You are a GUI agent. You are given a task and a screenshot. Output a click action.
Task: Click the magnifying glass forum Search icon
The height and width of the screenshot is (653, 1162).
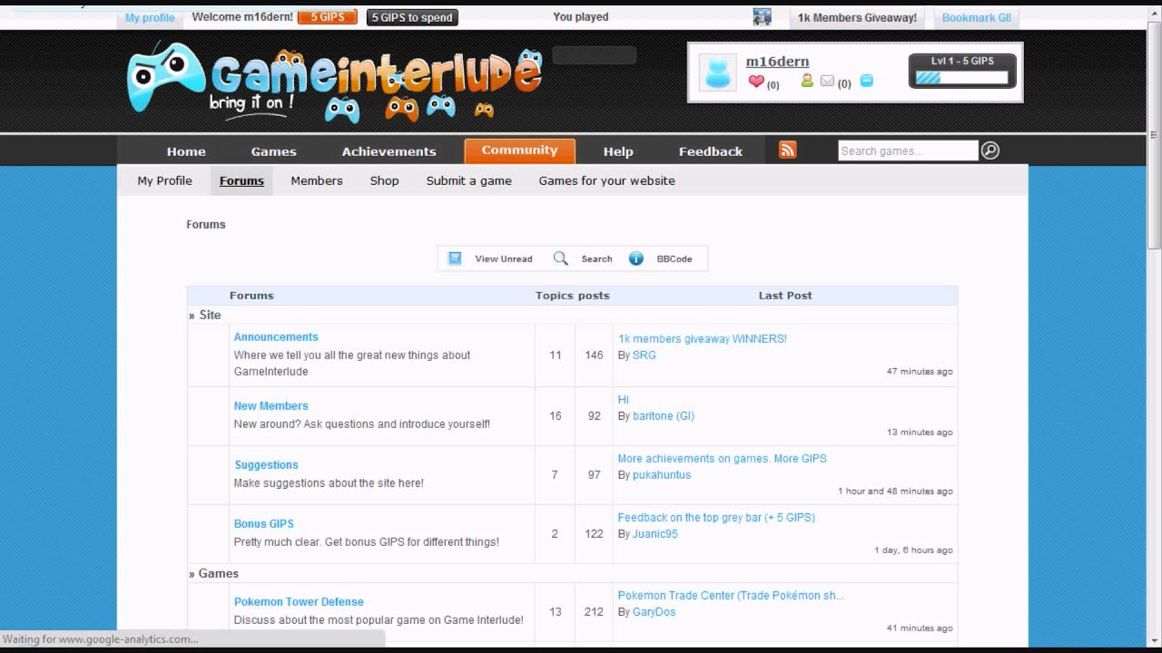pos(561,258)
